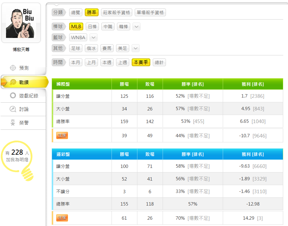288x226 pixels.
Task: Select the 本賽季 time filter
Action: [141, 62]
